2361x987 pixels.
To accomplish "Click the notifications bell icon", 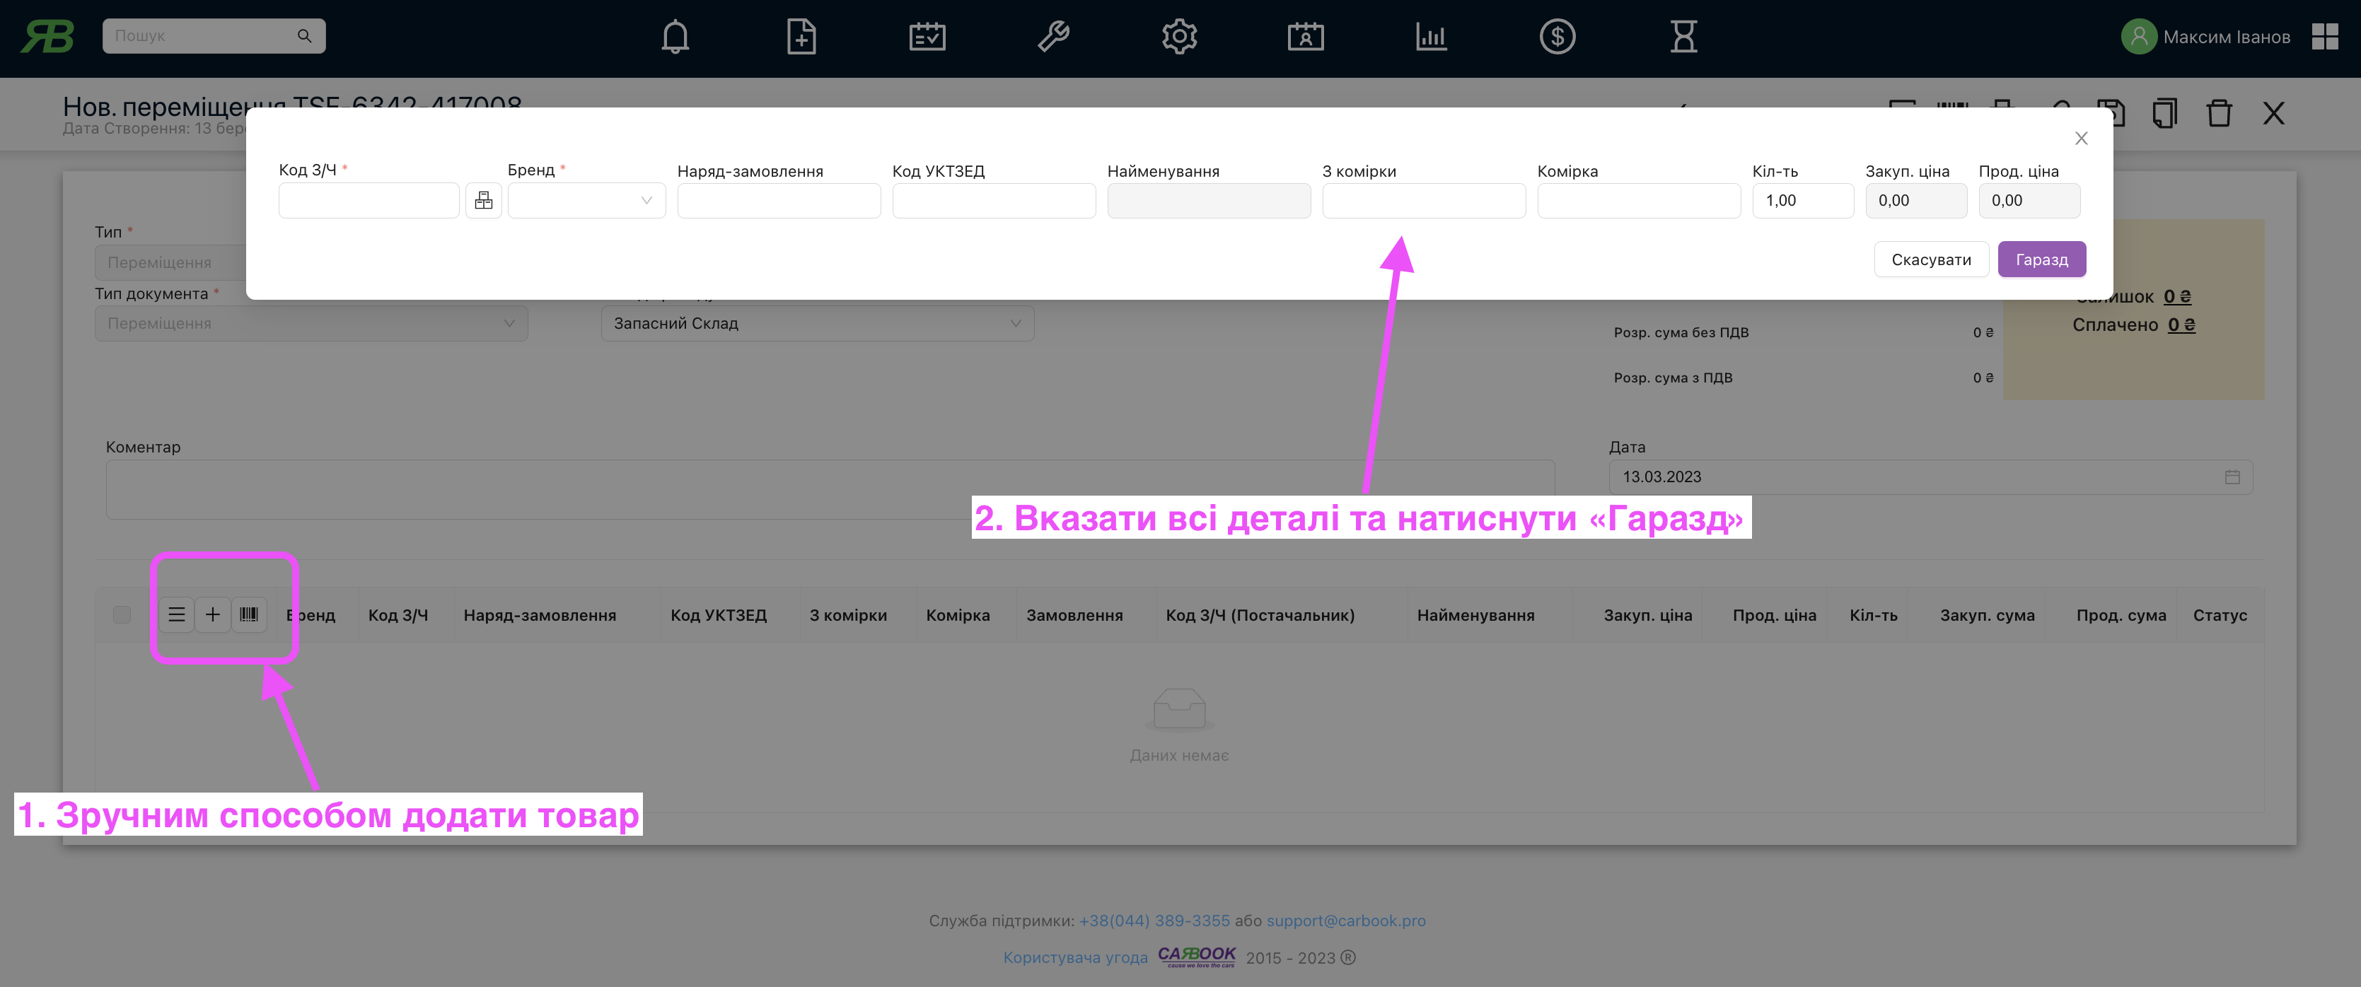I will coord(675,37).
